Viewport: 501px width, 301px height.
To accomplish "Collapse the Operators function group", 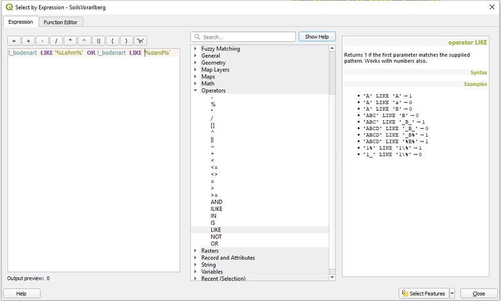I will [x=195, y=91].
